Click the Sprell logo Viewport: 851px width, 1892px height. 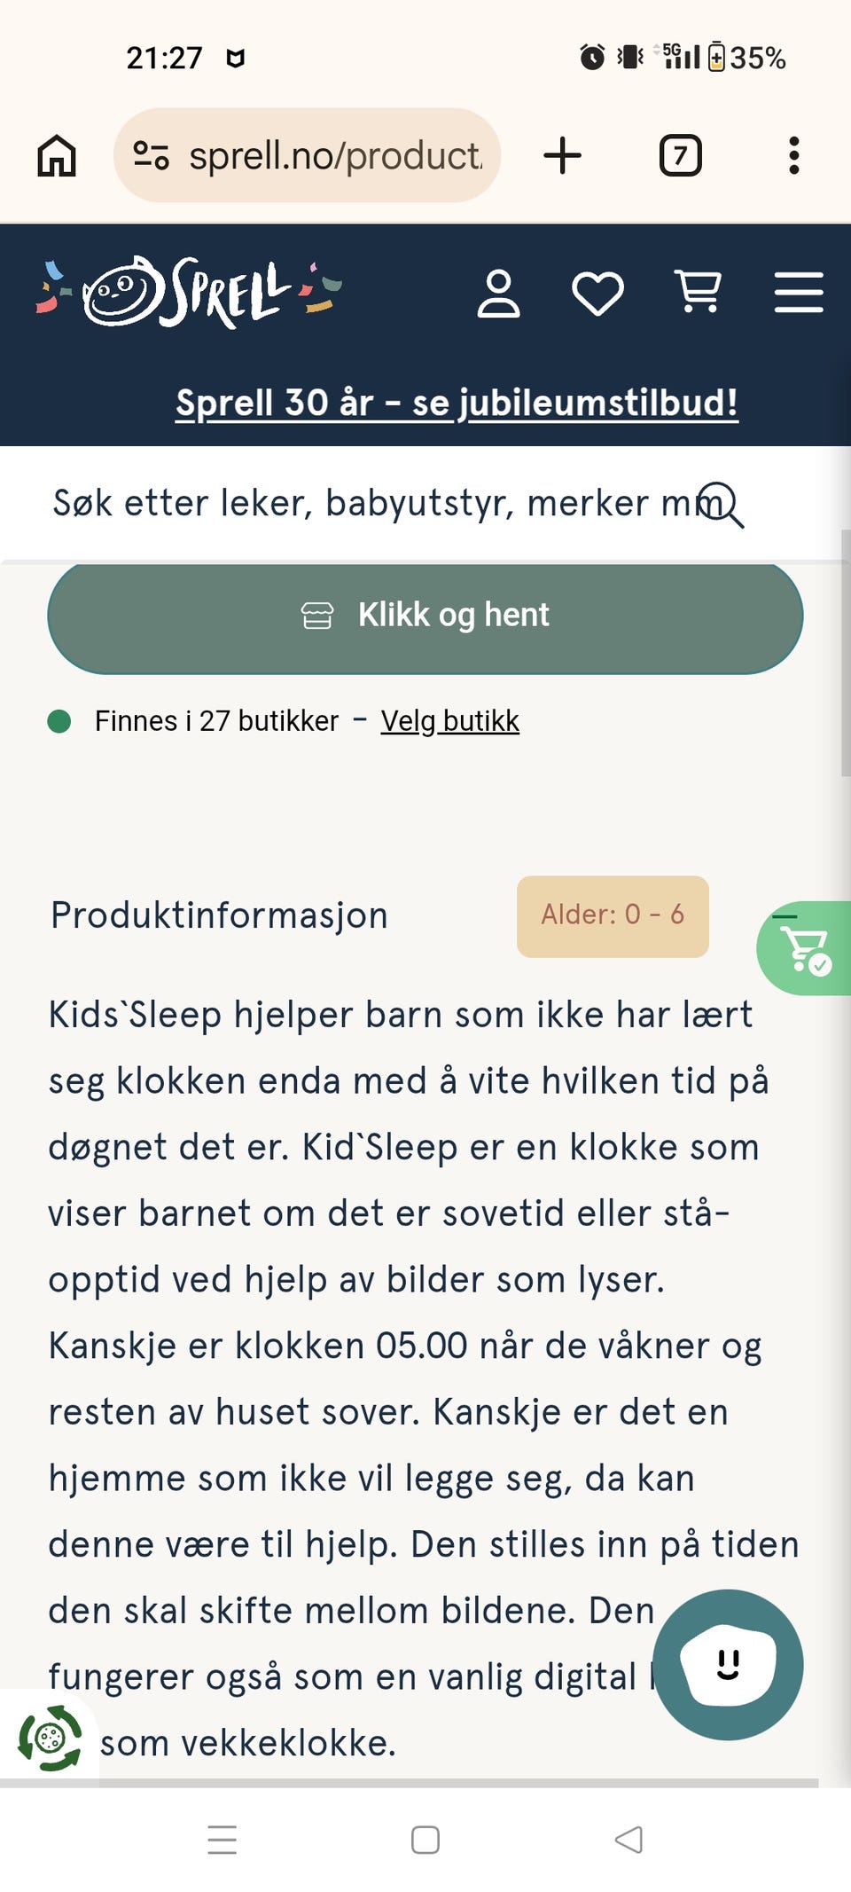click(188, 292)
